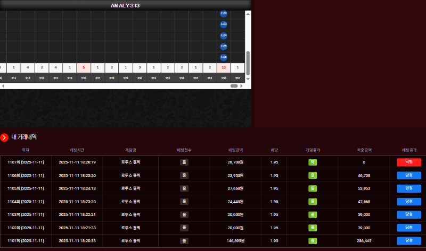Click the 홀 bet badge in row 1106회
This screenshot has height=251, width=426.
[184, 175]
